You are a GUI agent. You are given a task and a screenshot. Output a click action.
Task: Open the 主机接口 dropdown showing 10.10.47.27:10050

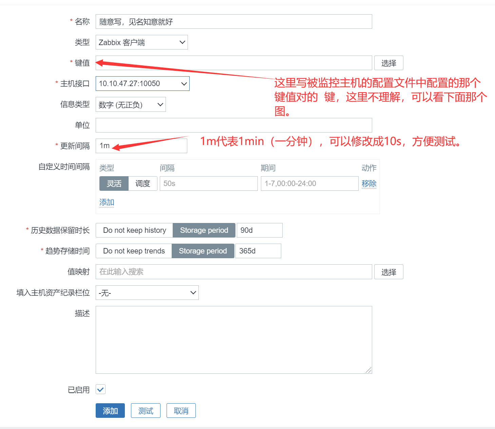click(x=142, y=83)
